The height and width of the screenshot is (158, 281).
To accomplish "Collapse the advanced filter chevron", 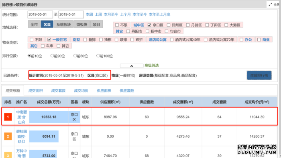I will (132, 66).
